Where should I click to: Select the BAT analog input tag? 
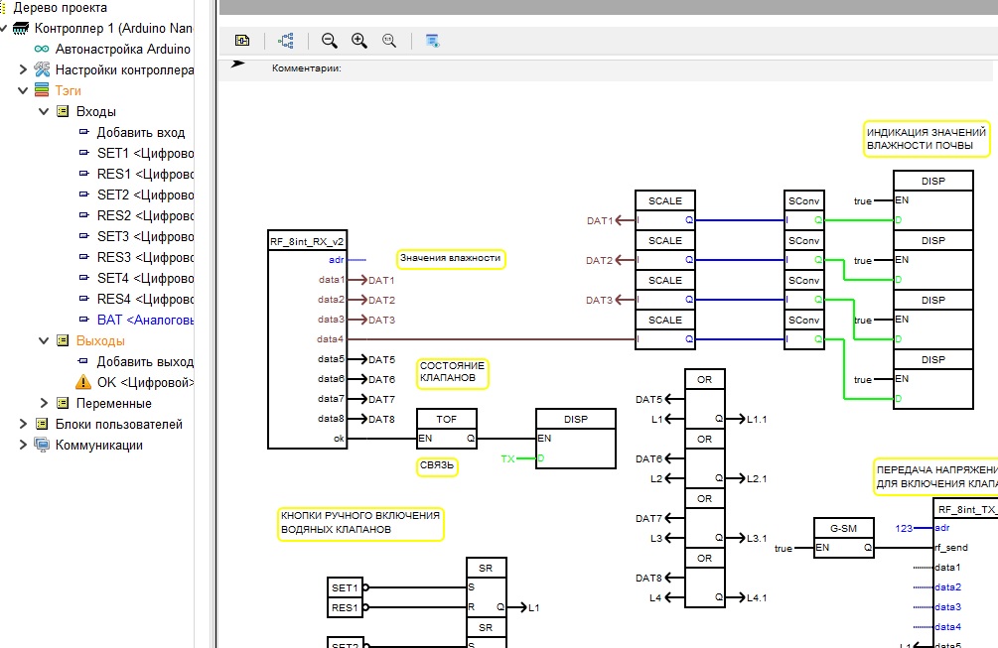144,320
